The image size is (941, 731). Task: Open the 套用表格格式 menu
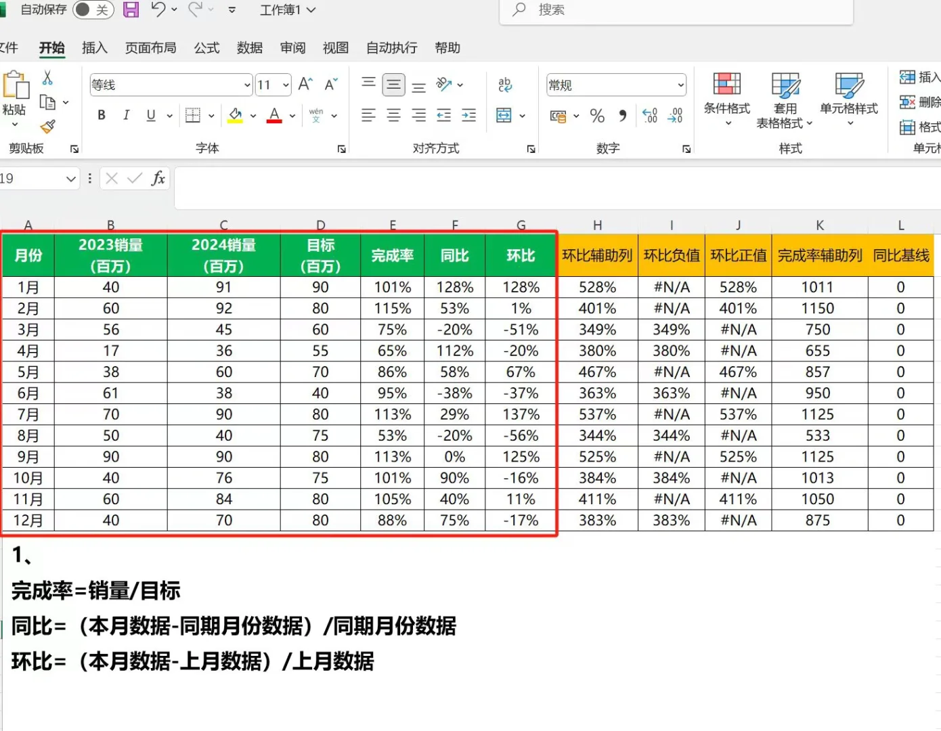[x=785, y=99]
